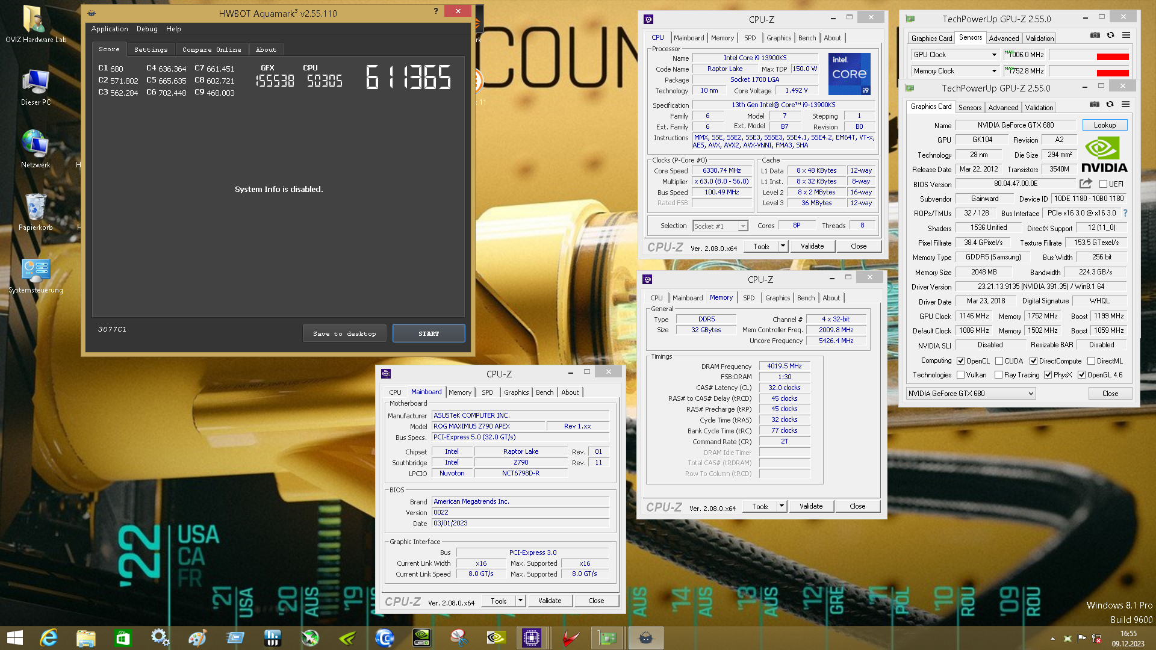Open SPD tab in CPU-Z Mainboard window
This screenshot has width=1156, height=650.
tap(487, 392)
